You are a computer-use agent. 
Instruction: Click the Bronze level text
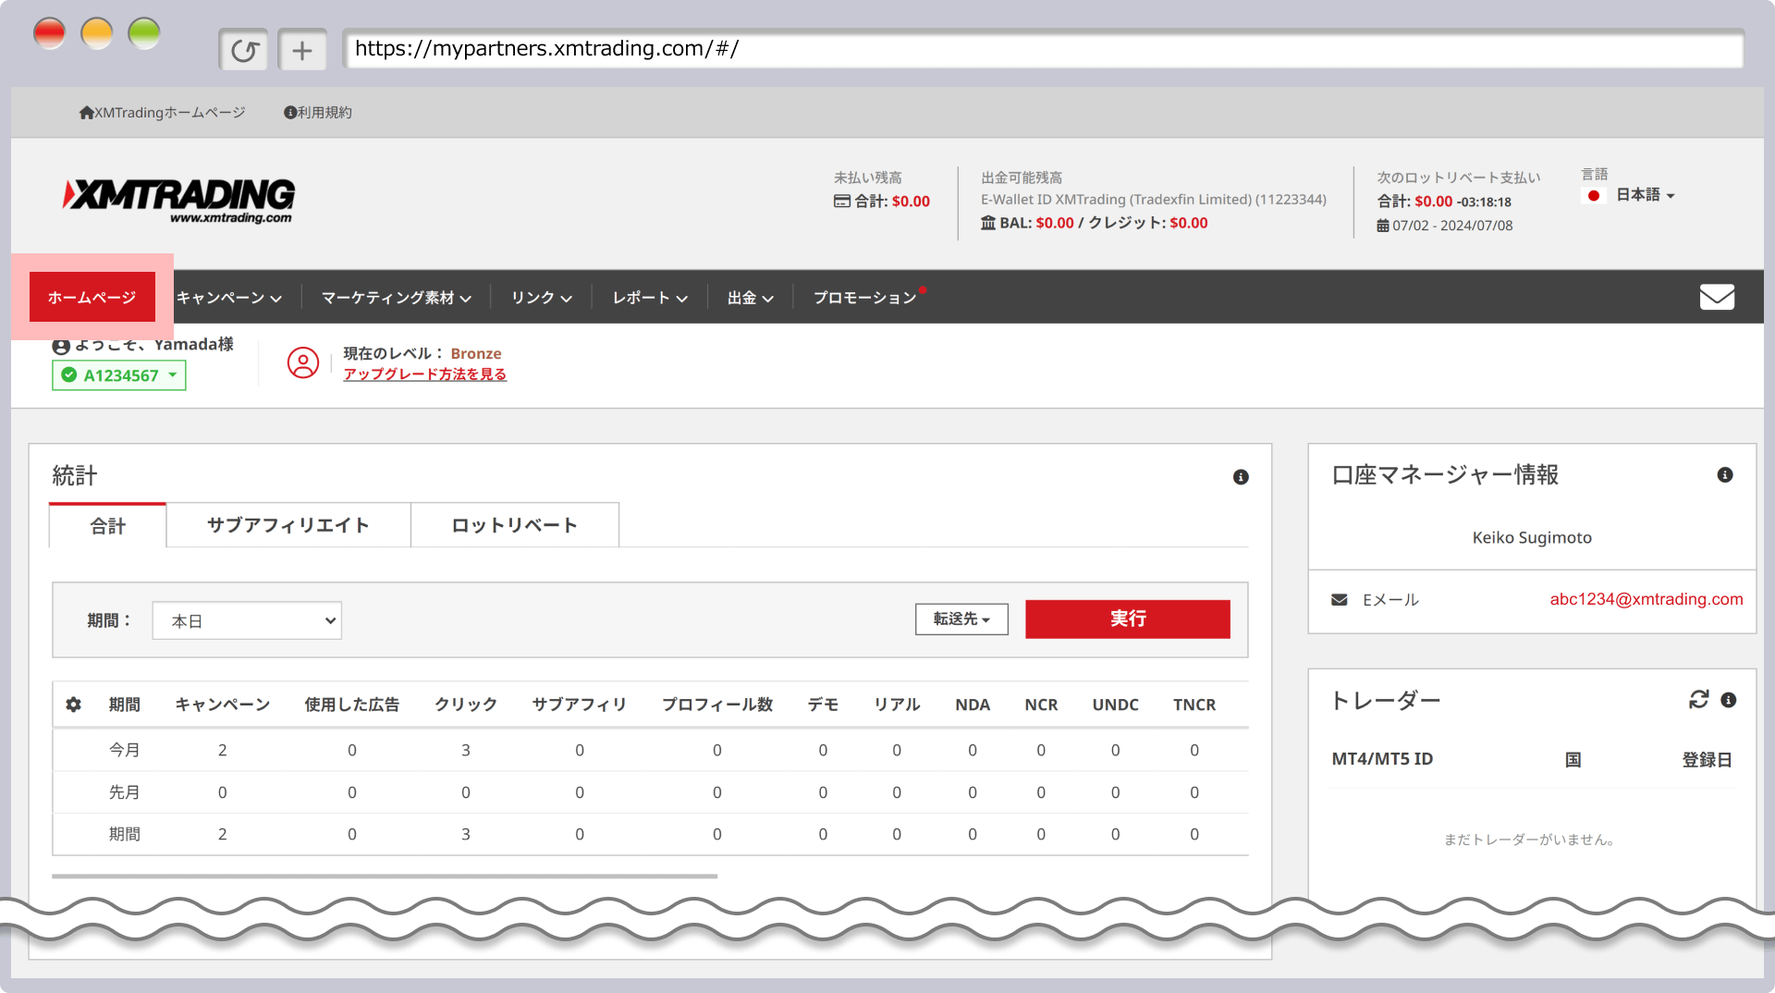[476, 353]
